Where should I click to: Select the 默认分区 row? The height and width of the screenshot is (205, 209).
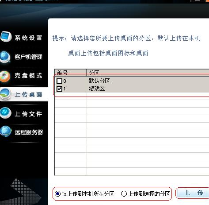coord(132,81)
